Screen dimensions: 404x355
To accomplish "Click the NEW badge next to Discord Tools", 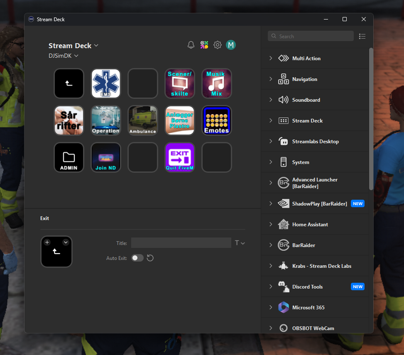I will tap(357, 287).
